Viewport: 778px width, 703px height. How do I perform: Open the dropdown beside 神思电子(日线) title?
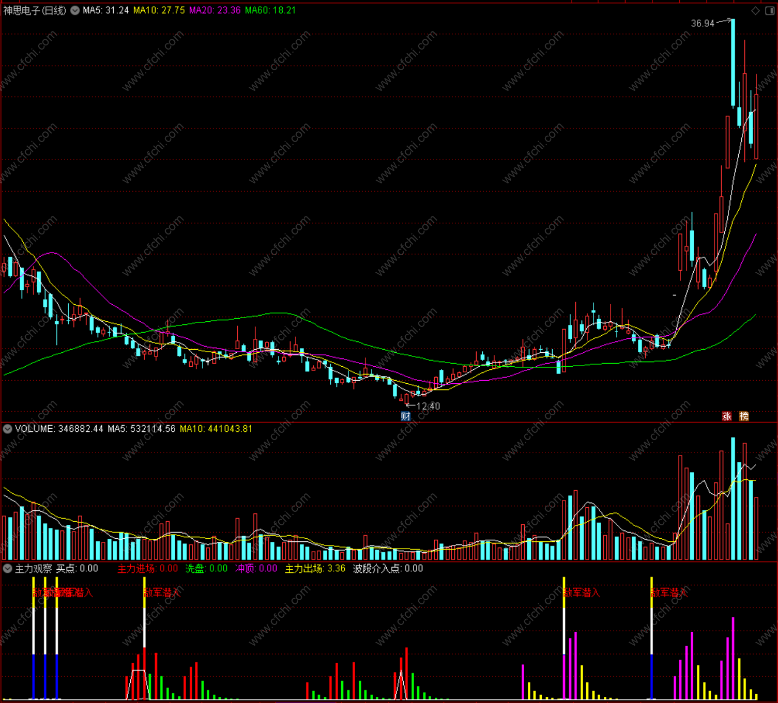[75, 10]
